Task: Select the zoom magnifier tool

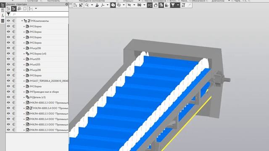Action: 87,5
